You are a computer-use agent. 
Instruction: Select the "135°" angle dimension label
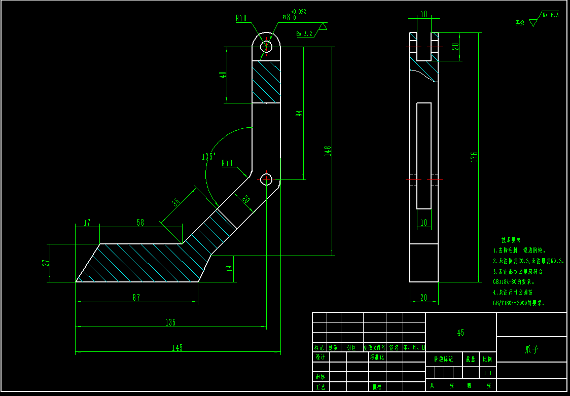click(x=209, y=157)
